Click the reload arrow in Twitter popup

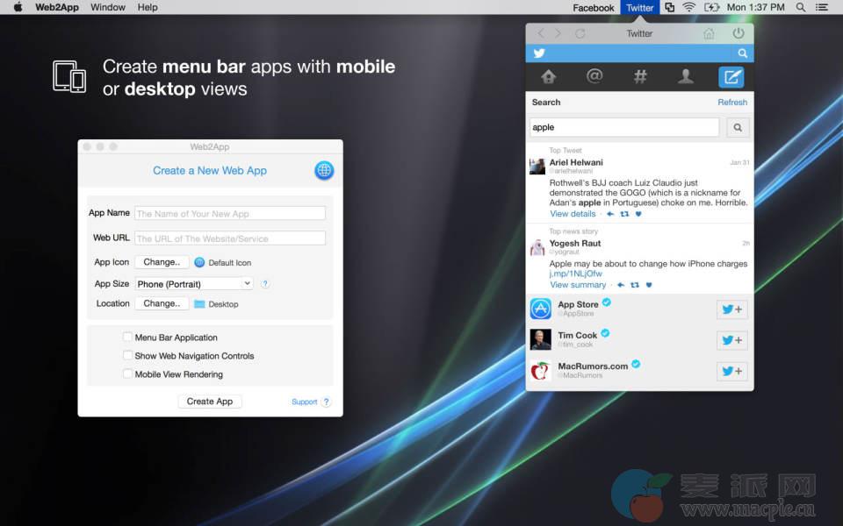coord(580,33)
